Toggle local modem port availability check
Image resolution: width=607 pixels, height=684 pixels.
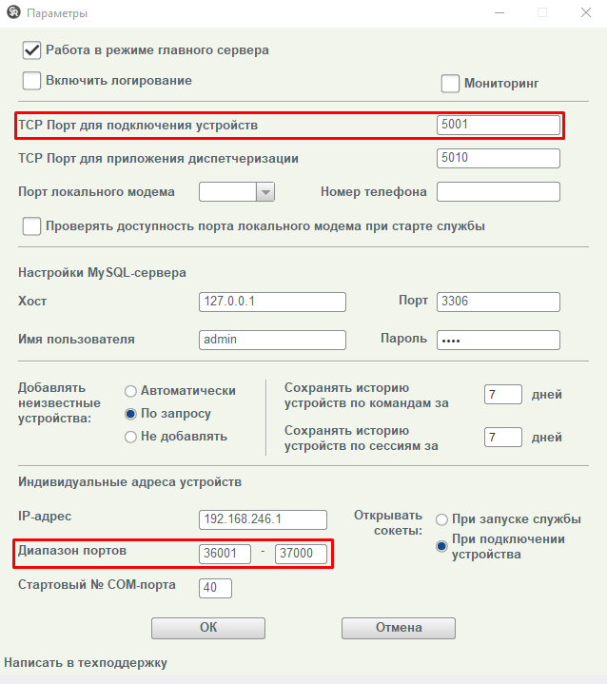(x=32, y=226)
